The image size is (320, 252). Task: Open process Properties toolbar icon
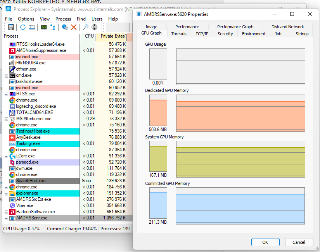coord(65,27)
